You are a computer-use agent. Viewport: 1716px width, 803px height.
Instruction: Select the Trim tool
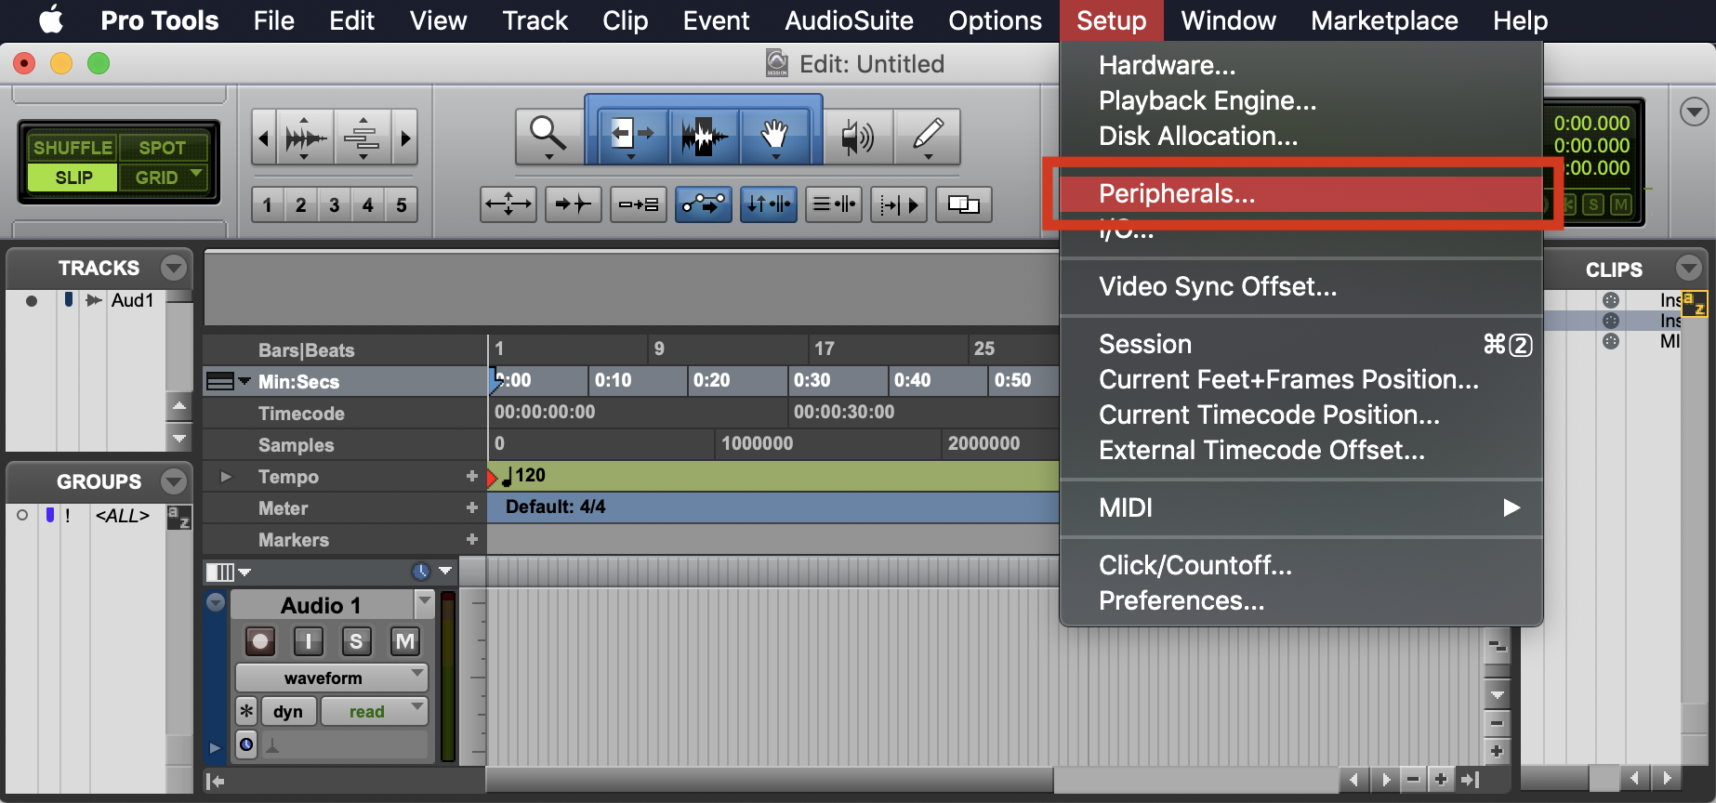pyautogui.click(x=632, y=136)
